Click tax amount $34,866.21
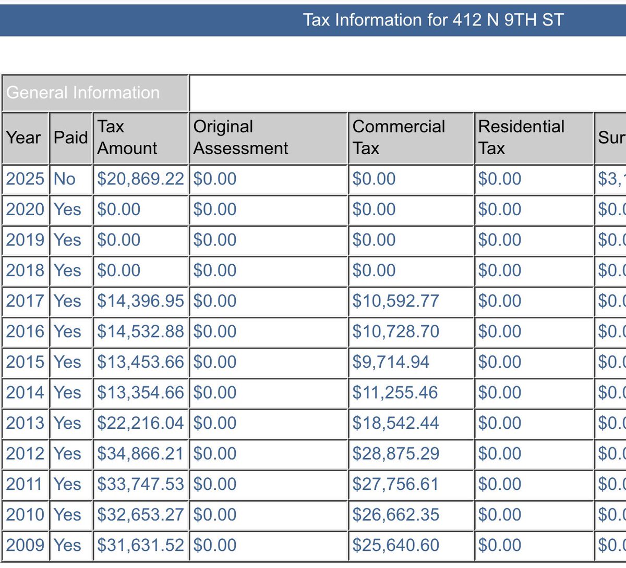Viewport: 626px width, 568px height. [x=141, y=453]
